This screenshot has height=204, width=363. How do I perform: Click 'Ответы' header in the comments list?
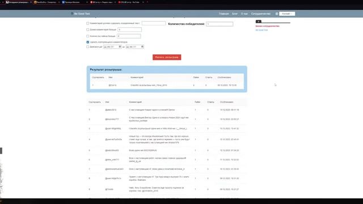click(x=210, y=102)
